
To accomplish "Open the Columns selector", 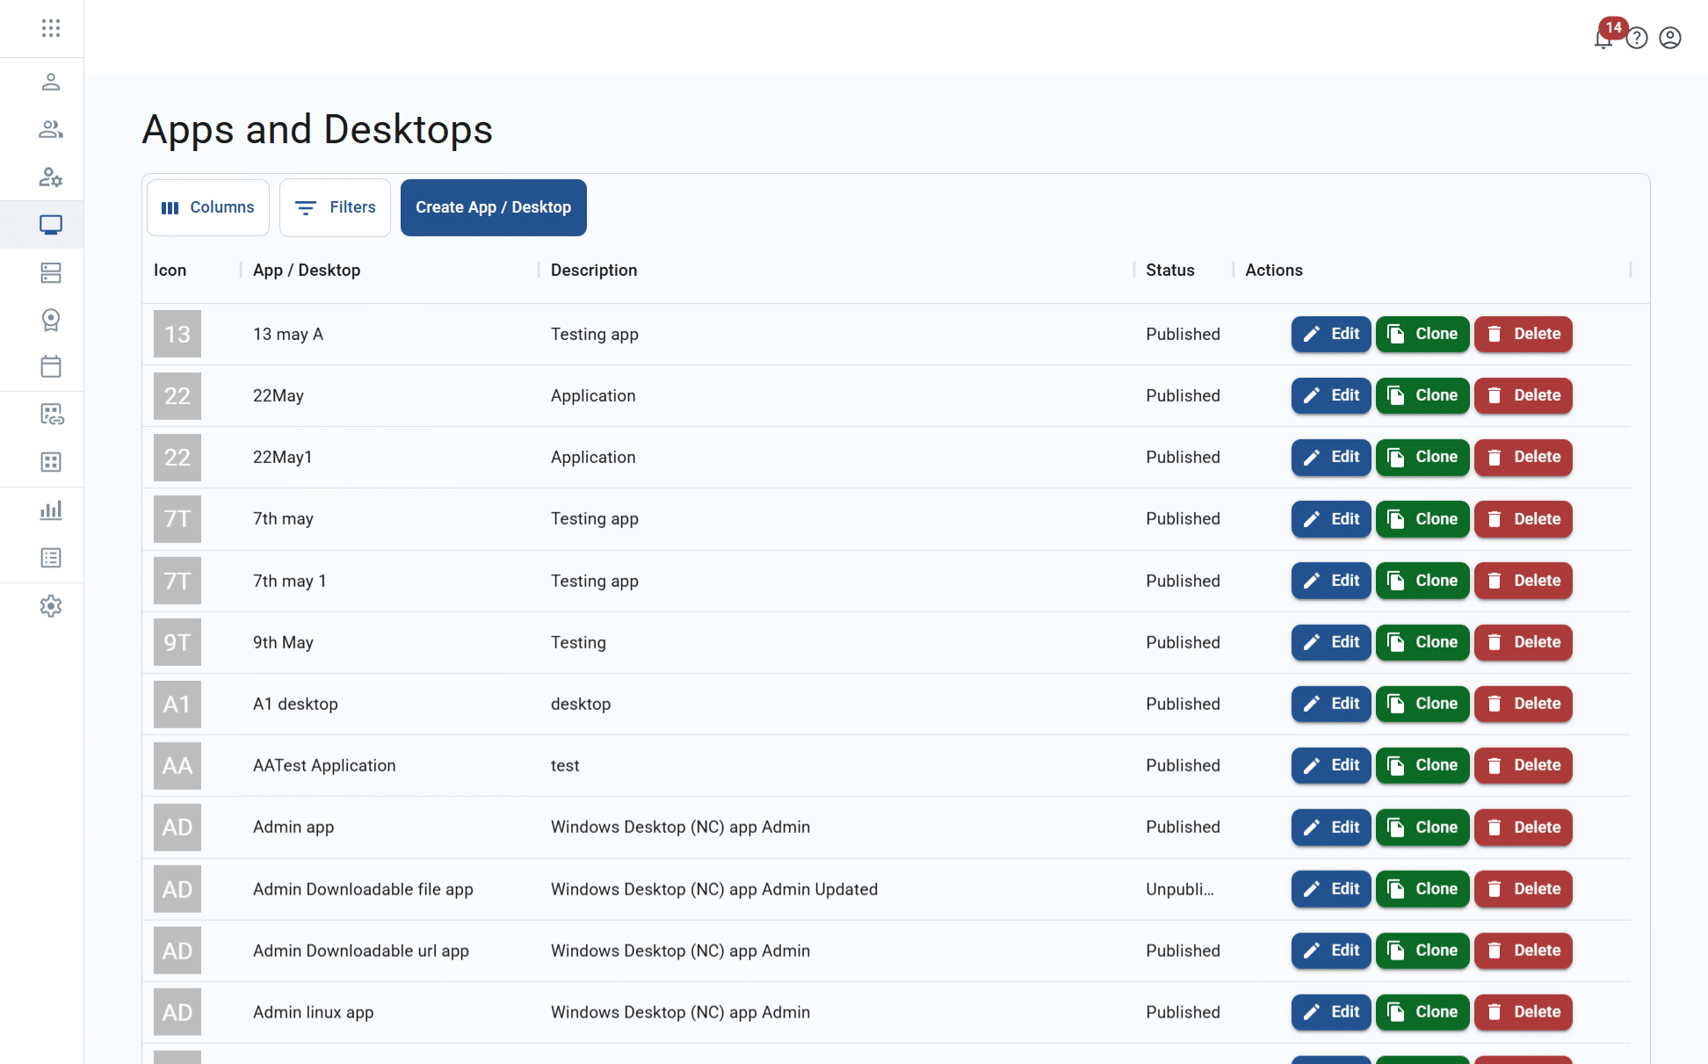I will (208, 207).
